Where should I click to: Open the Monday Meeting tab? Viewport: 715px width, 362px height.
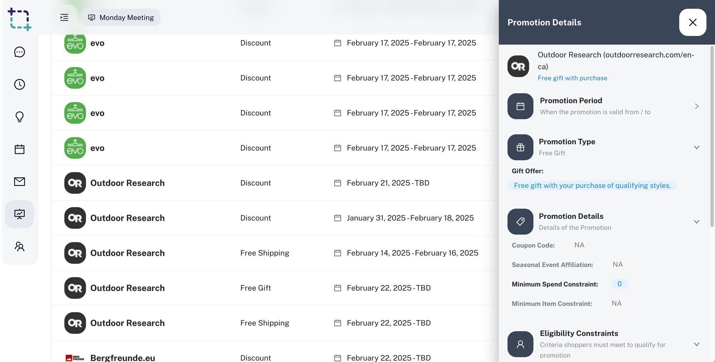[x=121, y=18]
